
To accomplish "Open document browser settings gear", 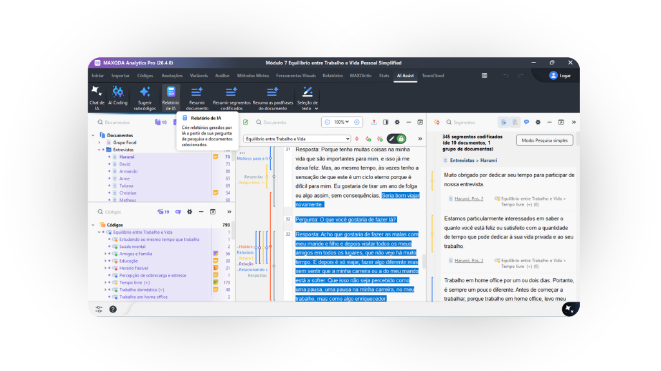I will (397, 122).
